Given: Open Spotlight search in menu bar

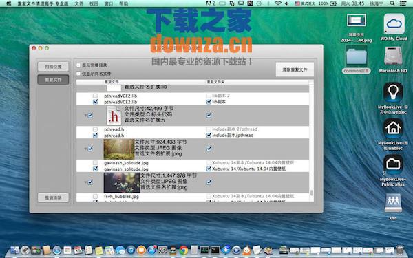Looking at the screenshot, I should click(x=392, y=3).
